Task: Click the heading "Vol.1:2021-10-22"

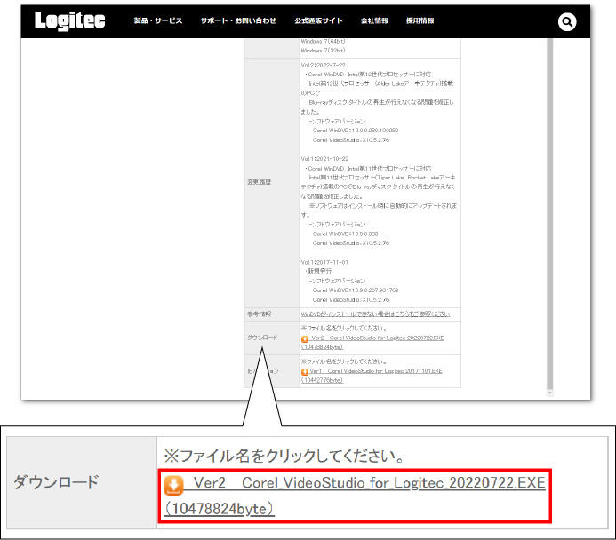Action: pos(324,159)
